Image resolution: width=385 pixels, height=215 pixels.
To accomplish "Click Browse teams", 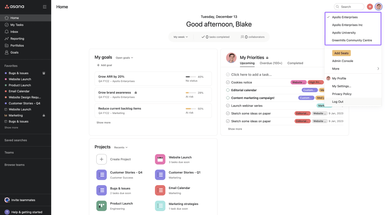I will [15, 165].
